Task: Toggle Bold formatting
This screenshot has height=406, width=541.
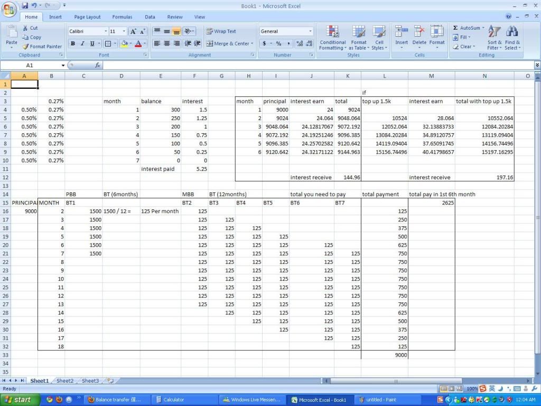Action: click(x=73, y=44)
